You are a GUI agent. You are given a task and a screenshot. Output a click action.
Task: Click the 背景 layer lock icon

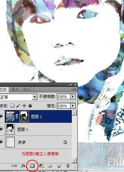click(x=65, y=142)
